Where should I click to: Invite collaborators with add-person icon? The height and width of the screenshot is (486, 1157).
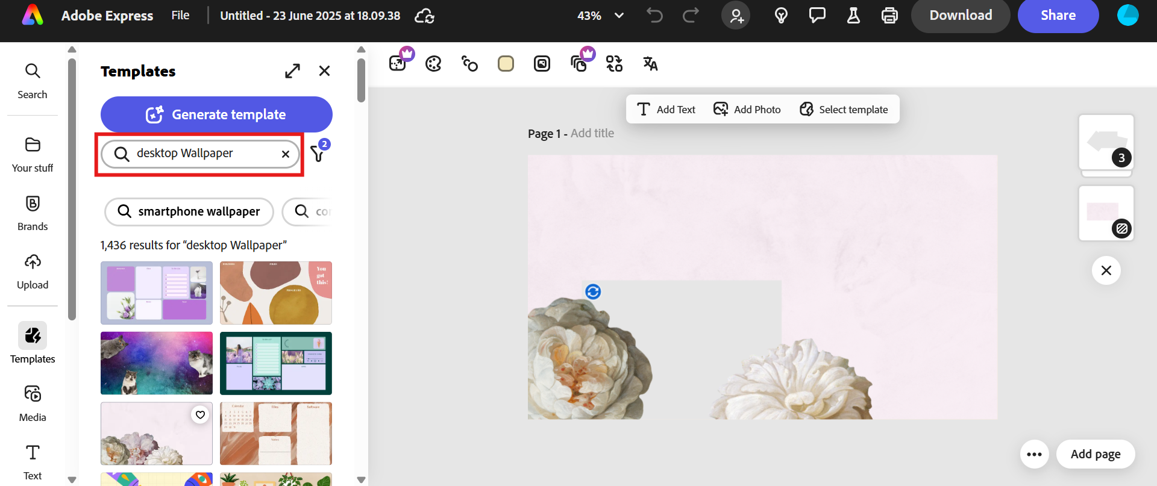click(x=736, y=16)
